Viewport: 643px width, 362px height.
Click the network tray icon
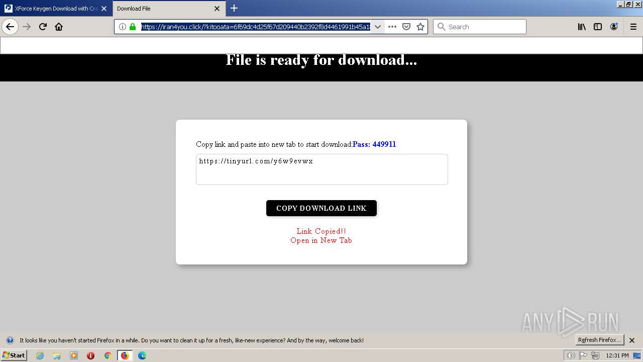(x=595, y=355)
